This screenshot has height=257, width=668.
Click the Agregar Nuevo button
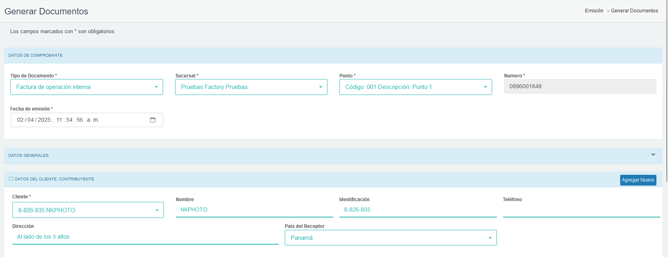(638, 180)
